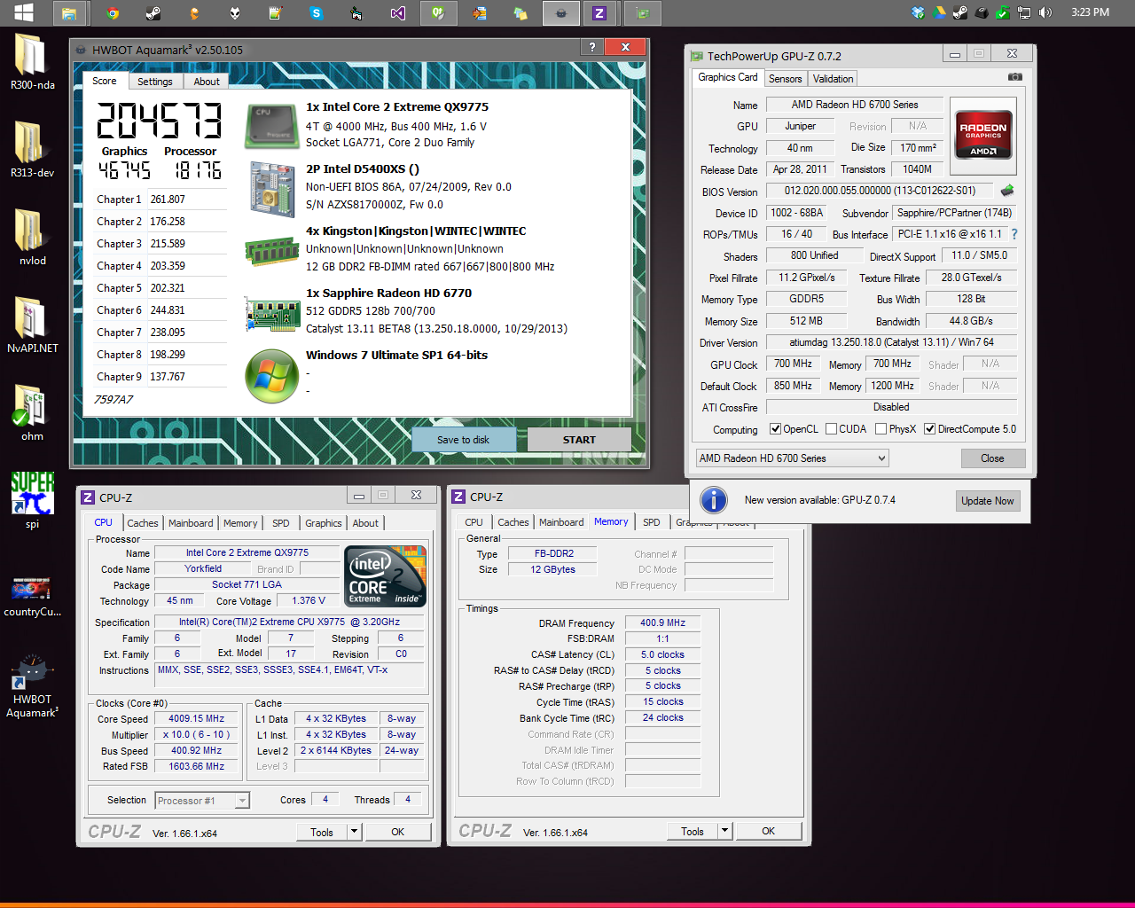
Task: Select the Mainboard tab in left CPU-Z
Action: click(191, 523)
